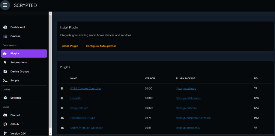275x136 pixels.
Task: Click the Automations lightning bolt icon
Action: click(x=5, y=62)
